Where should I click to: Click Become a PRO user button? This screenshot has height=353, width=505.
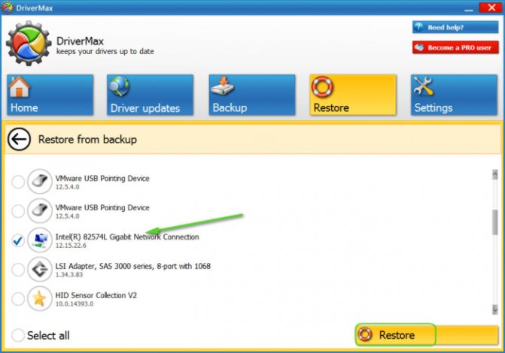pos(455,47)
